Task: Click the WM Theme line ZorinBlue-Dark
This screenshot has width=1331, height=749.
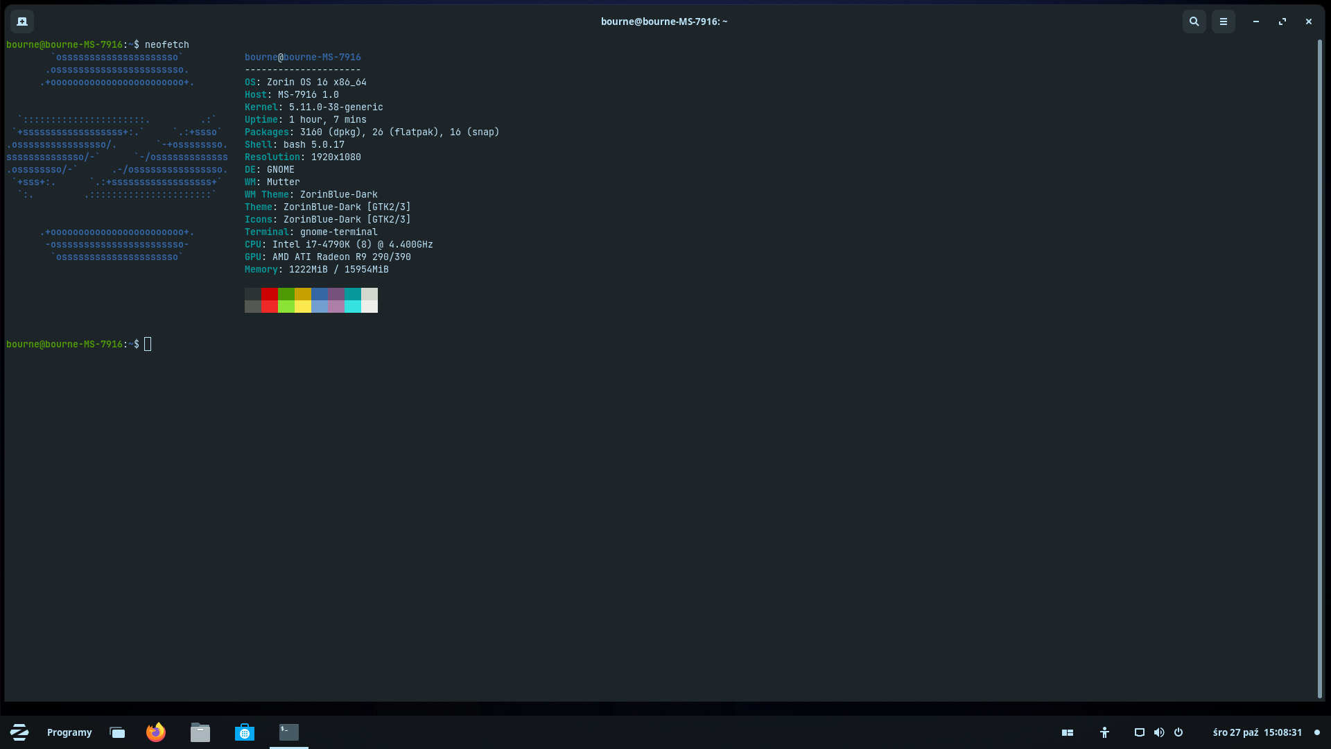Action: click(311, 194)
